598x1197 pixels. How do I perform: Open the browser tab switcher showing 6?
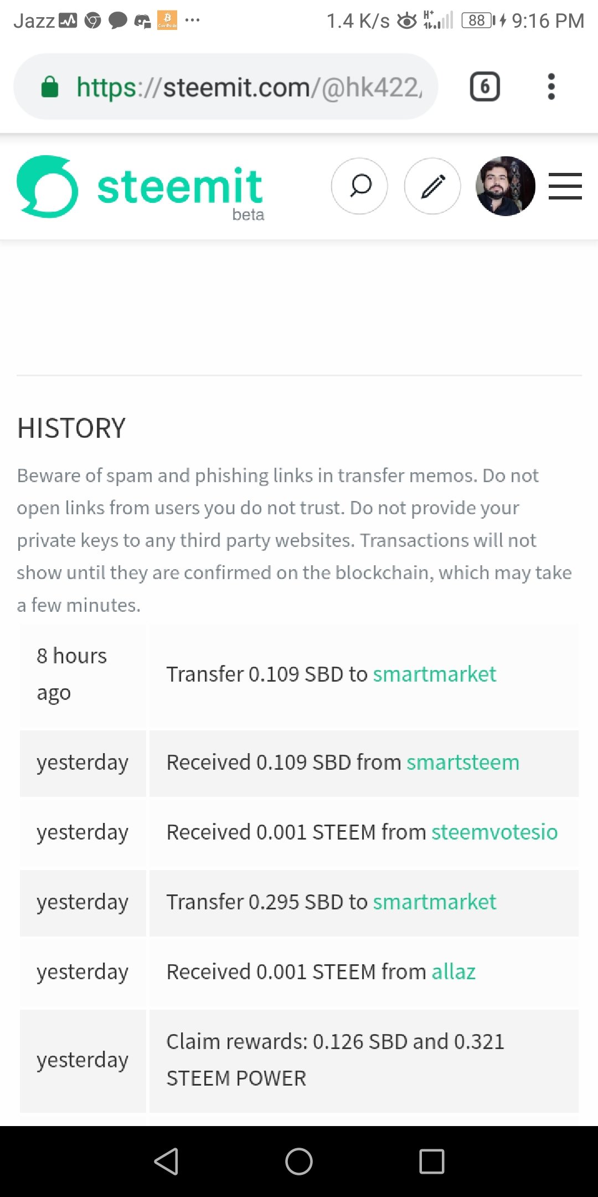click(x=484, y=86)
